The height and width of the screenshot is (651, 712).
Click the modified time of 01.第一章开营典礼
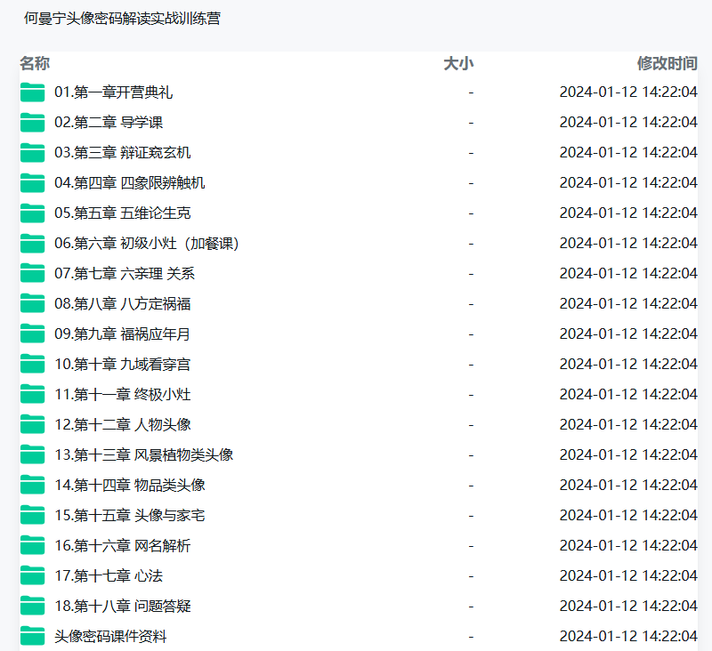coord(628,92)
